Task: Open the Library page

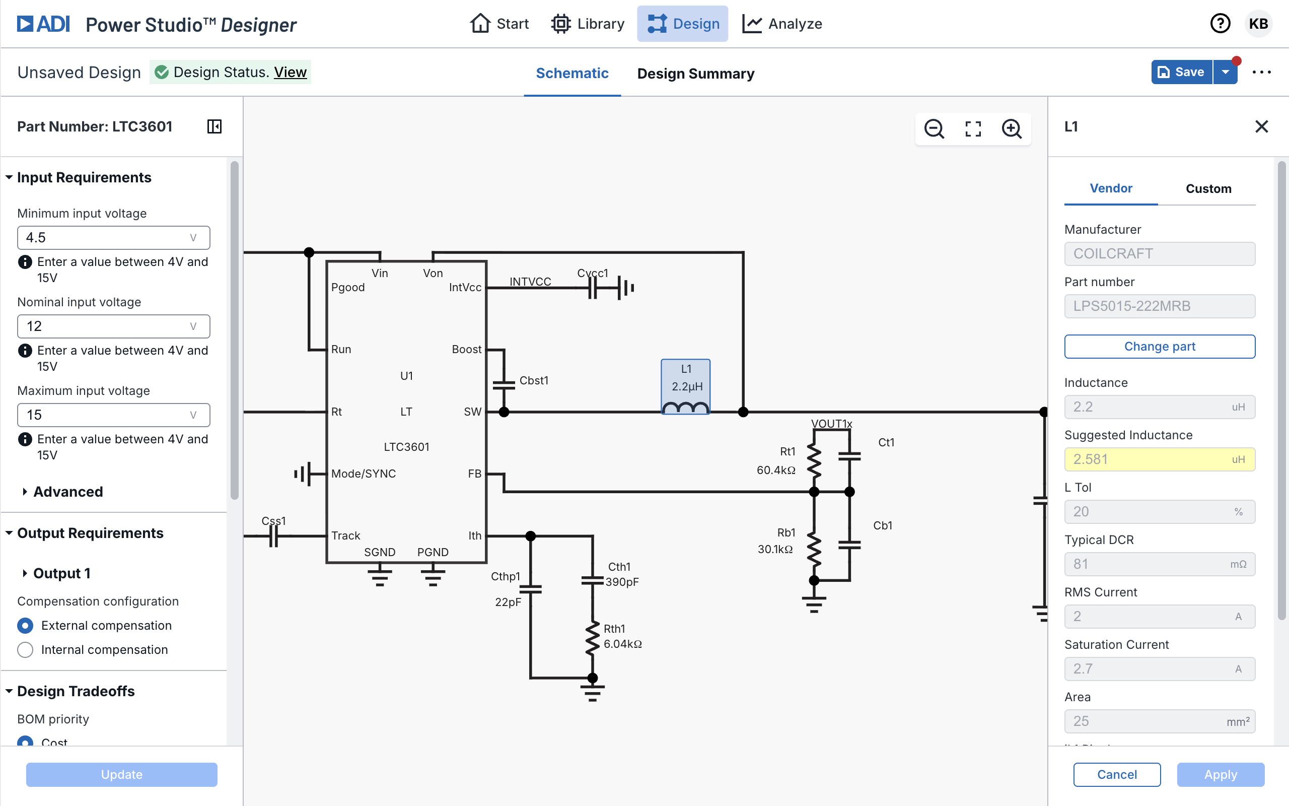Action: point(588,24)
